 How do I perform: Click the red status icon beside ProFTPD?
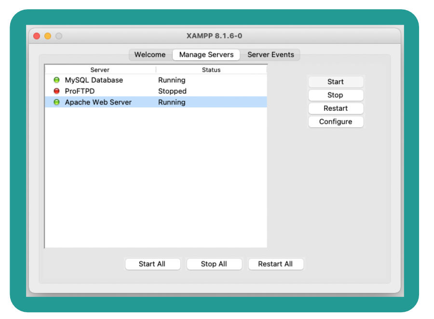56,91
